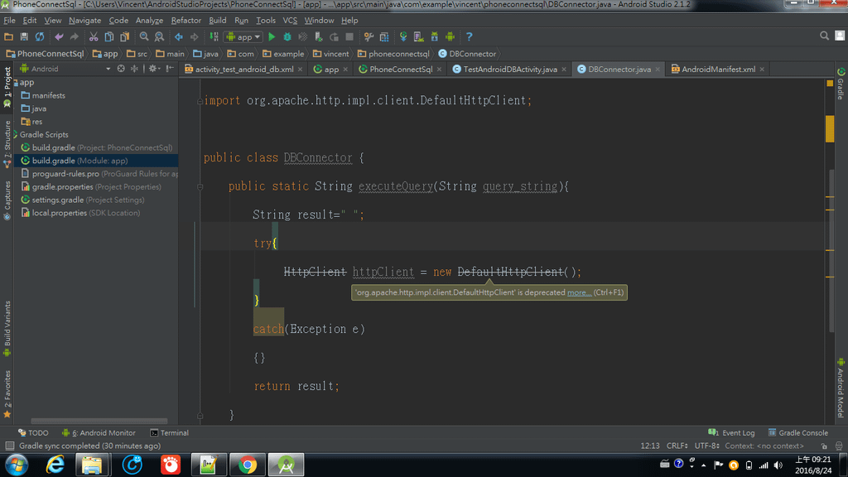This screenshot has height=477, width=848.
Task: Switch to AndroidManifest.xml tab
Action: 718,70
